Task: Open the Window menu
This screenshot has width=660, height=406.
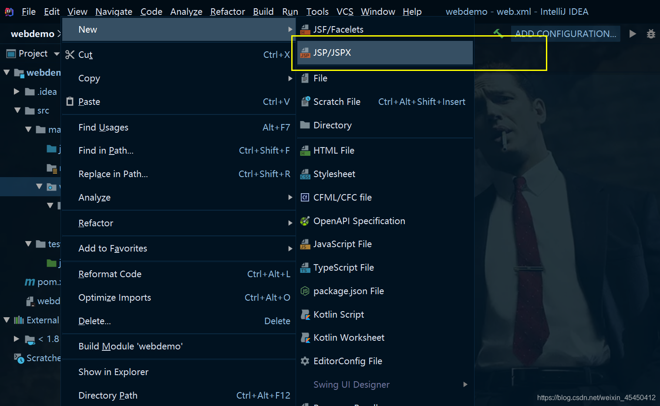Action: tap(378, 12)
